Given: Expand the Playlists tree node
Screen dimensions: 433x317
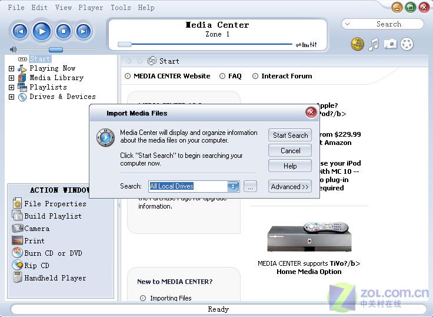Looking at the screenshot, I should 11,87.
